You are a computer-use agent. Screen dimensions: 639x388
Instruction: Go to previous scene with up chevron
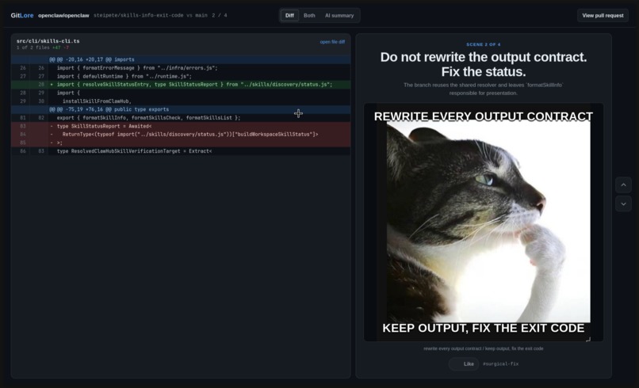(x=623, y=184)
